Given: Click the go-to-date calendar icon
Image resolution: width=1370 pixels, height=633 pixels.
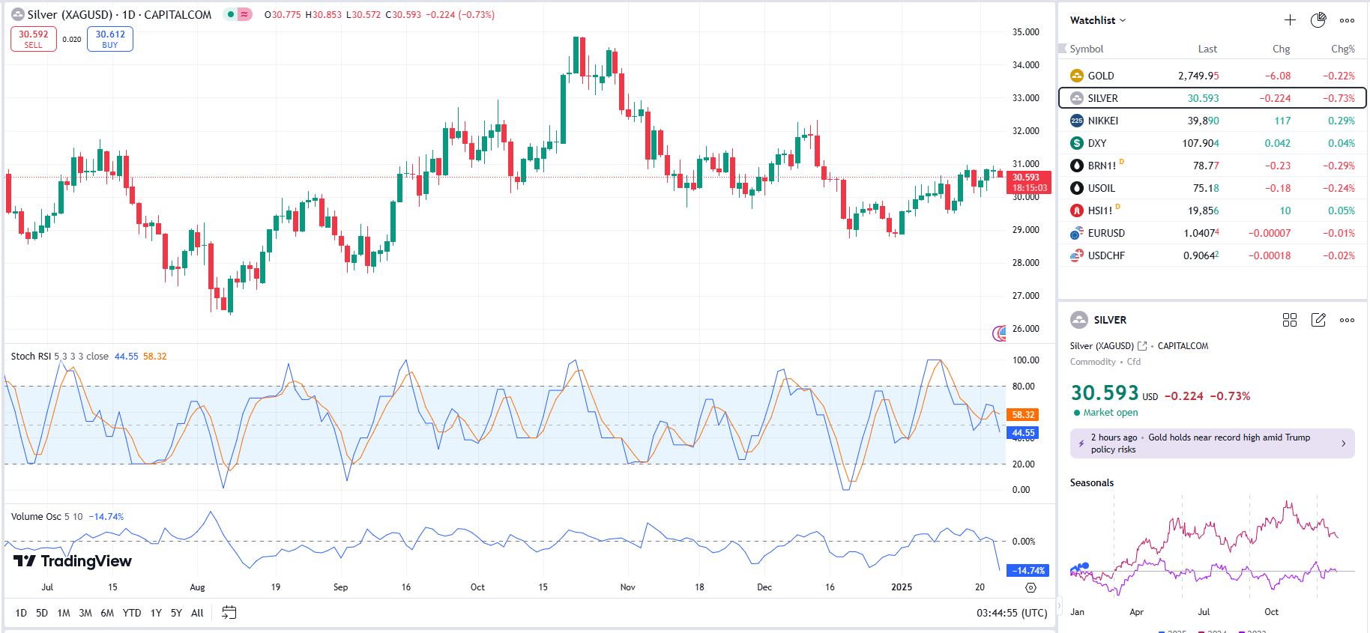Looking at the screenshot, I should click(229, 613).
